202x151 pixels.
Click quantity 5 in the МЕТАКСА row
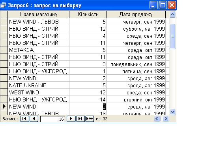pyautogui.click(x=88, y=50)
